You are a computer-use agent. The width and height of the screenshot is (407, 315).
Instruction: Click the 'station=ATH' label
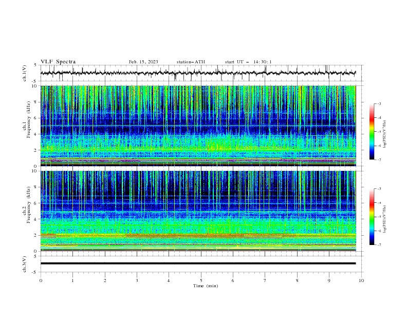[191, 62]
